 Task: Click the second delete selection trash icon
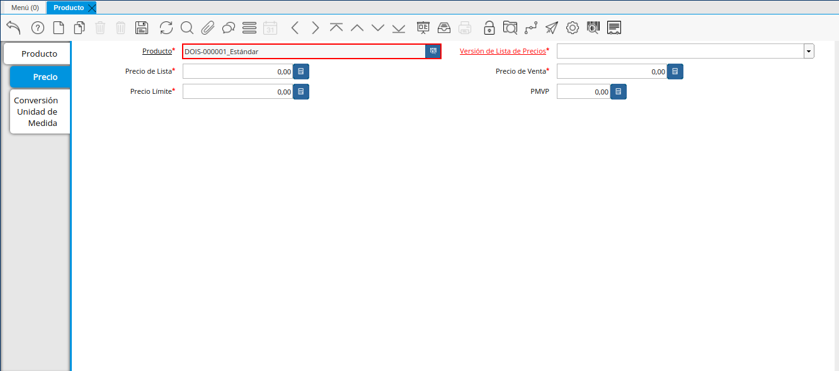coord(121,28)
